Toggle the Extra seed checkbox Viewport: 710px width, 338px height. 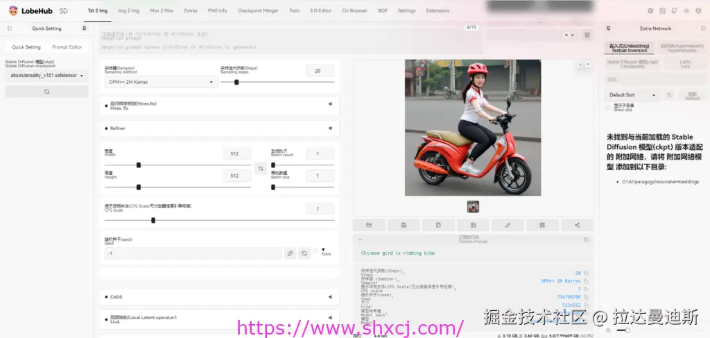[315, 250]
